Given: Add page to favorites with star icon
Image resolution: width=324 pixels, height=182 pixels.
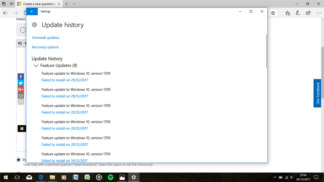Looking at the screenshot, I should [x=273, y=13].
